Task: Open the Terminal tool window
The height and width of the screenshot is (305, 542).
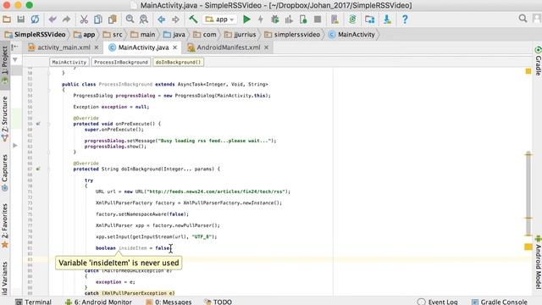Action: 33,302
